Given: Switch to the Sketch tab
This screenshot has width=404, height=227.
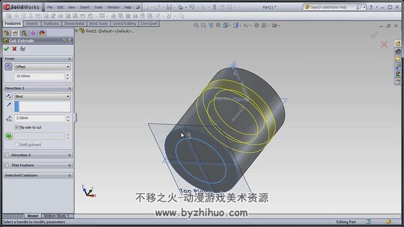Looking at the screenshot, I should 32,24.
